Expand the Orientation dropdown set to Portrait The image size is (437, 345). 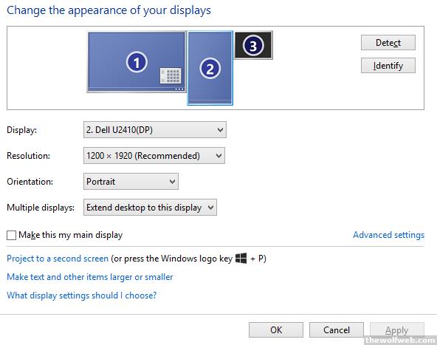(x=131, y=182)
